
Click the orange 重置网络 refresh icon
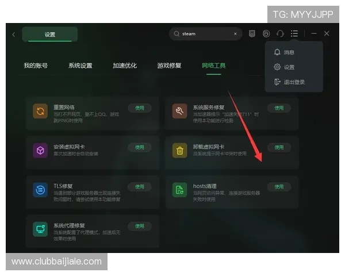coord(40,111)
